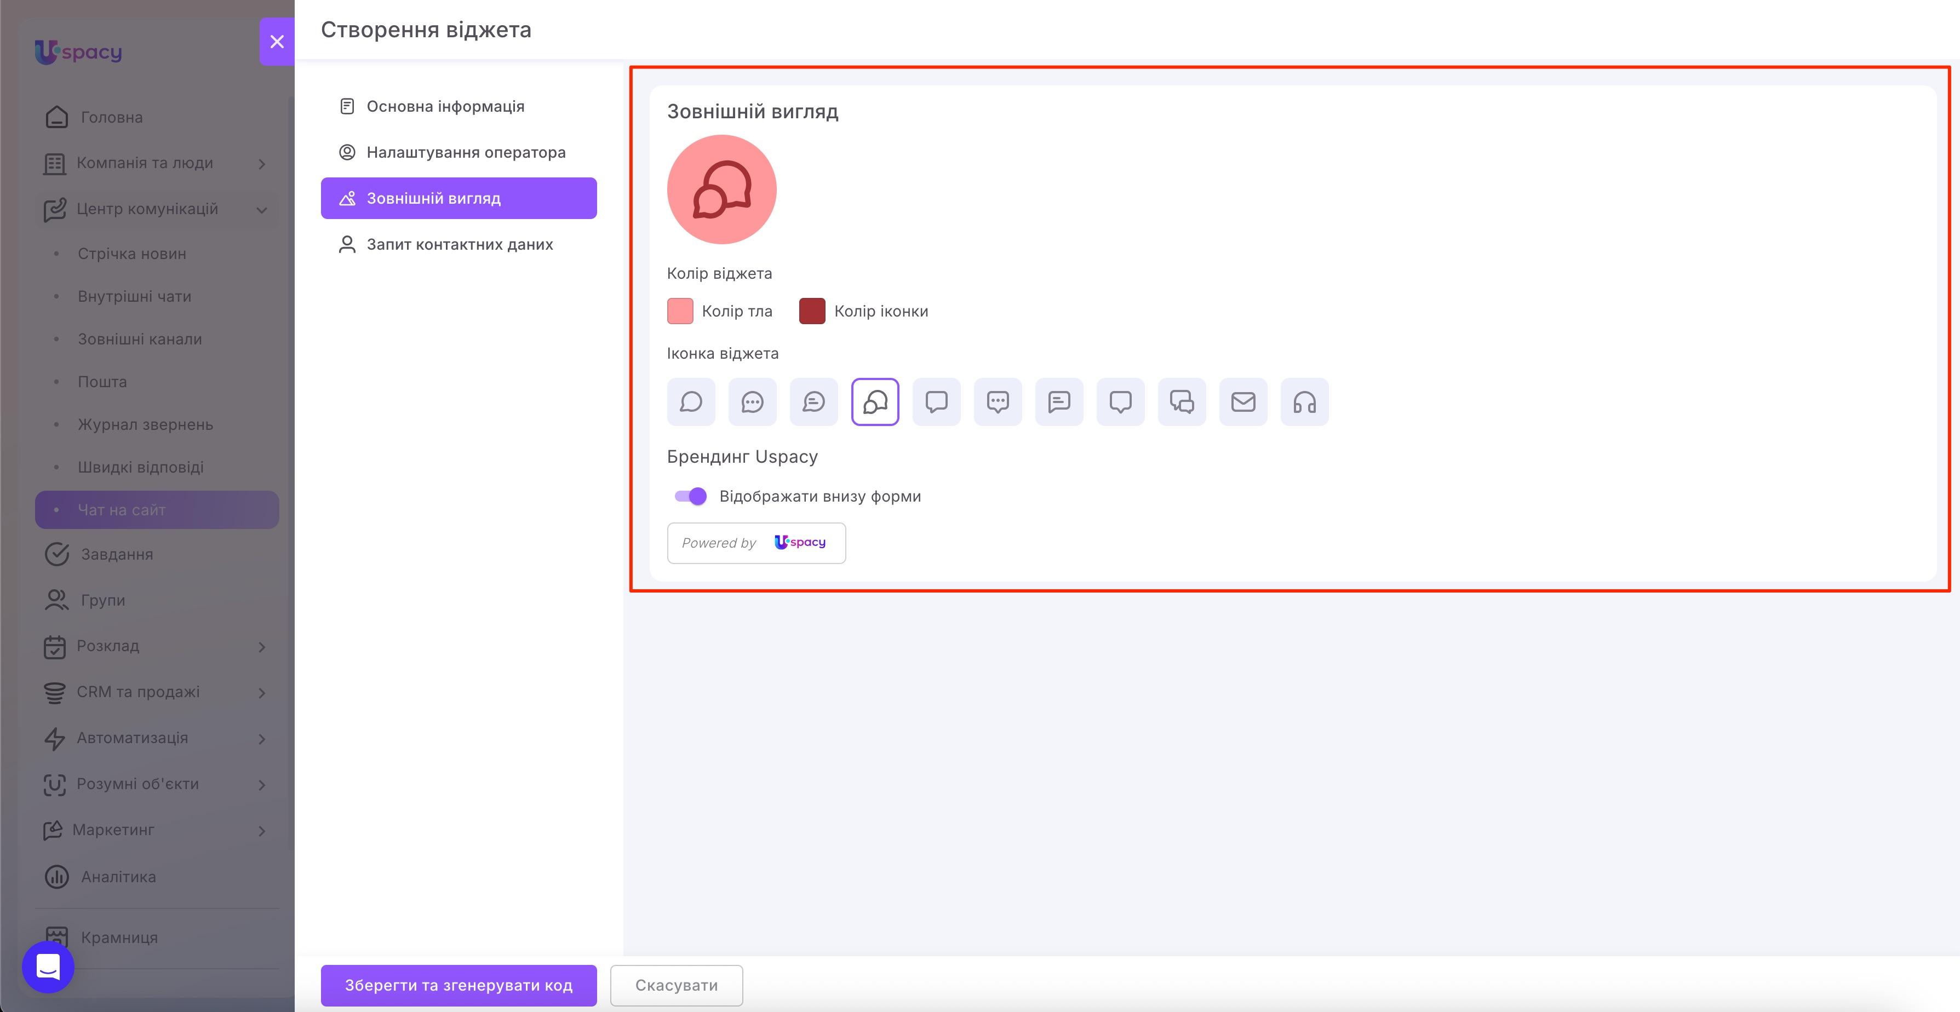The image size is (1960, 1012).
Task: Open the Налаштування оператора section
Action: click(459, 152)
